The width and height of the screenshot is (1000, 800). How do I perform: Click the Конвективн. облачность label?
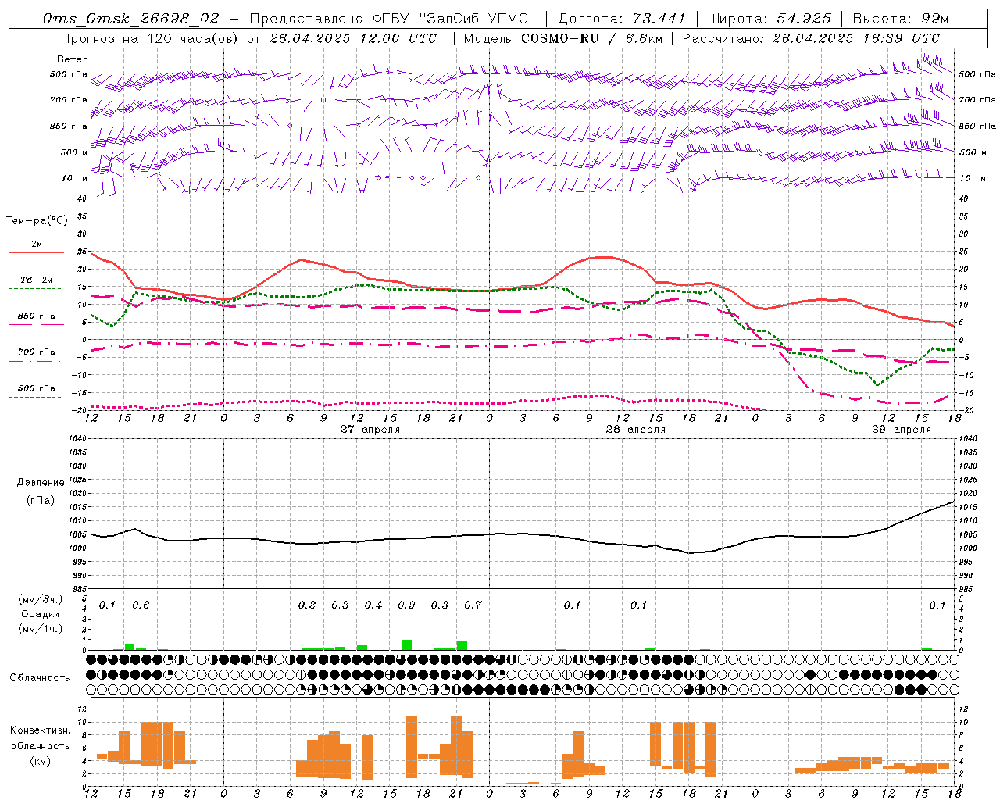tap(40, 738)
